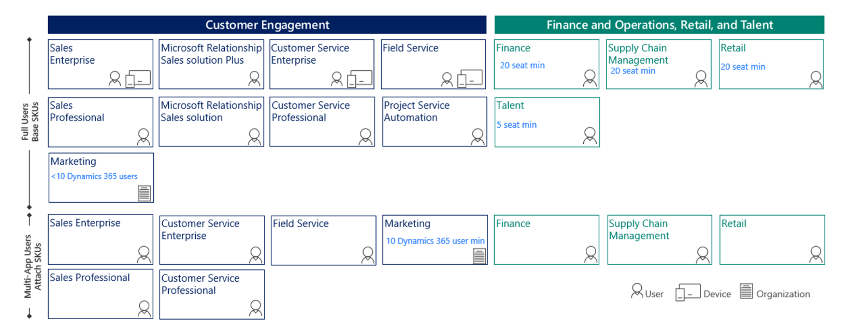Select user icon in Attach SKUs Finance box
851x334 pixels.
591,254
